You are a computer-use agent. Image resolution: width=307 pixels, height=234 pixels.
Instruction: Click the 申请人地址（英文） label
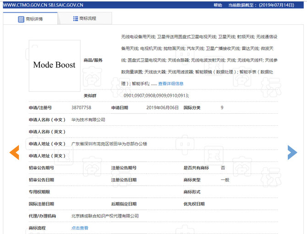pos(47,156)
